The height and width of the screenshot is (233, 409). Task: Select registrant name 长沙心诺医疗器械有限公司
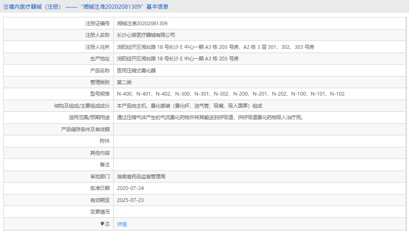[x=146, y=35]
